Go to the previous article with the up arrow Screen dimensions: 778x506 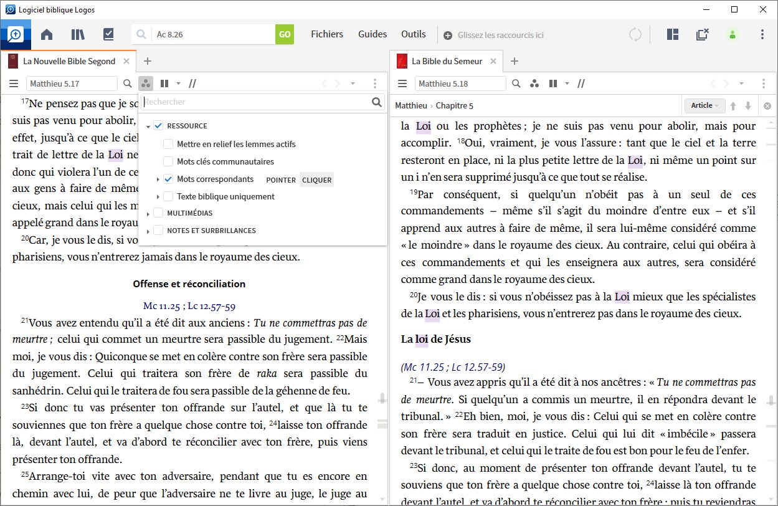tap(734, 106)
